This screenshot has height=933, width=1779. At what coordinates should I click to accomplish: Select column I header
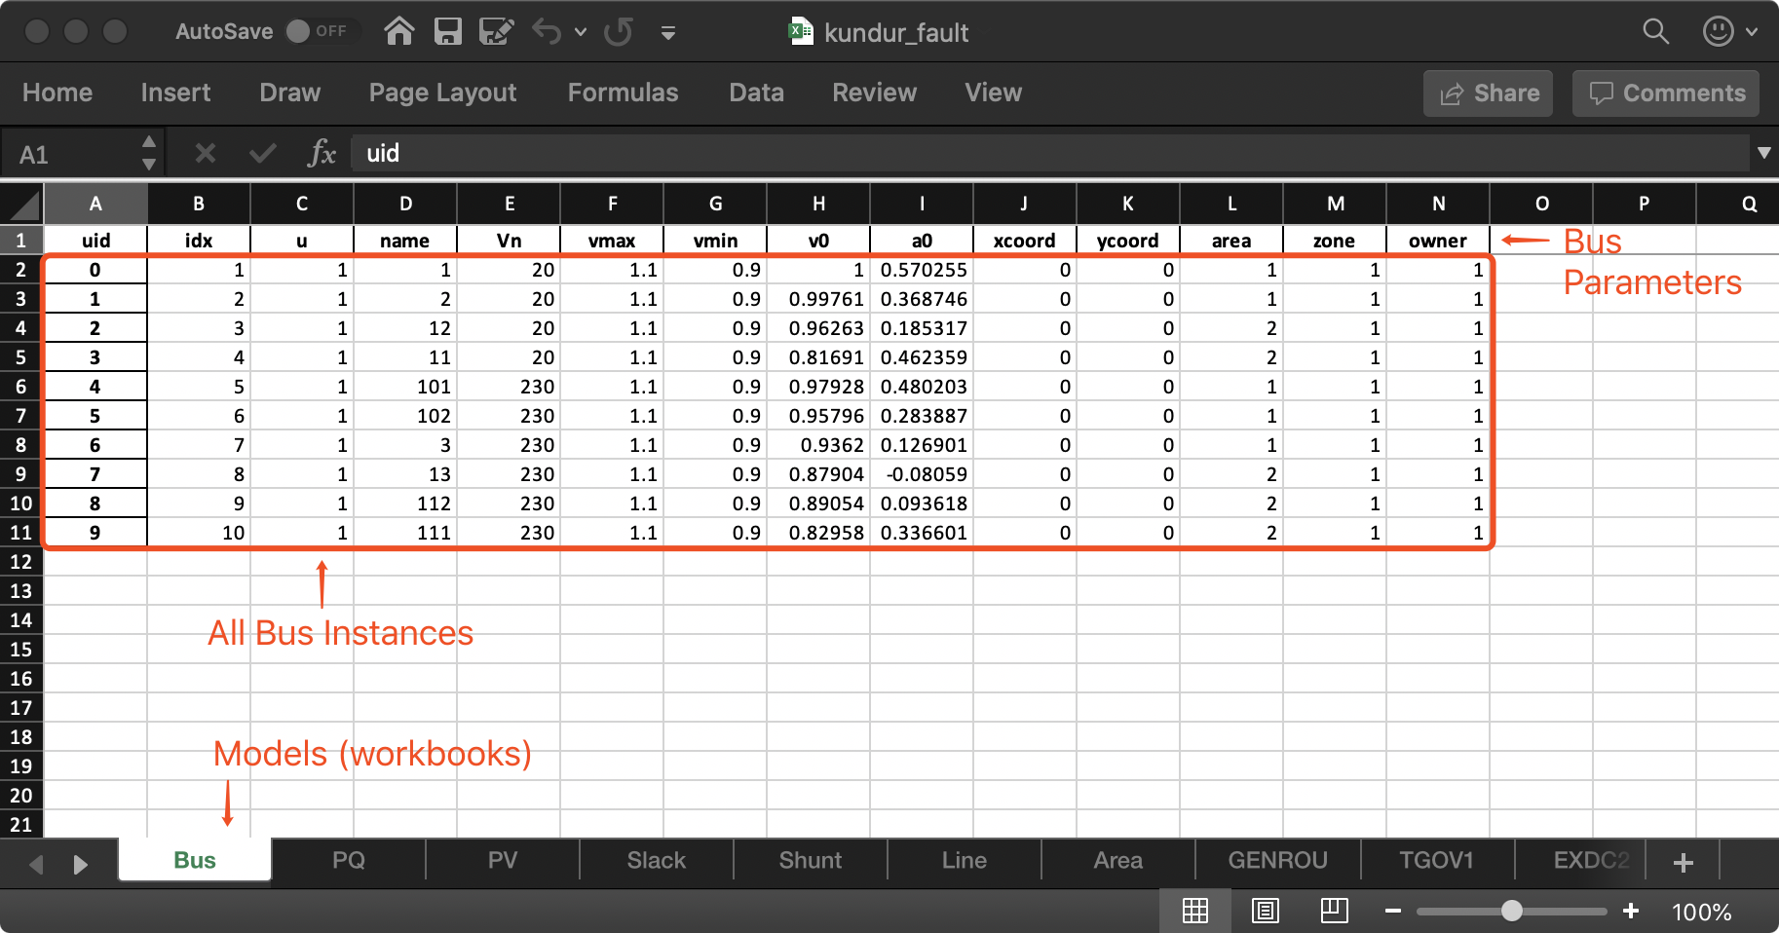[x=922, y=204]
